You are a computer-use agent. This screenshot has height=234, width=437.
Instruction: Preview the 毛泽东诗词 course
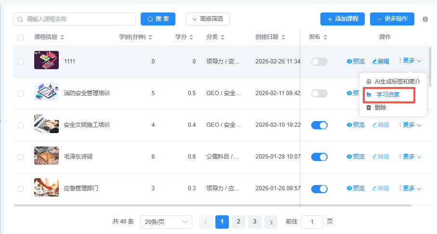click(356, 157)
